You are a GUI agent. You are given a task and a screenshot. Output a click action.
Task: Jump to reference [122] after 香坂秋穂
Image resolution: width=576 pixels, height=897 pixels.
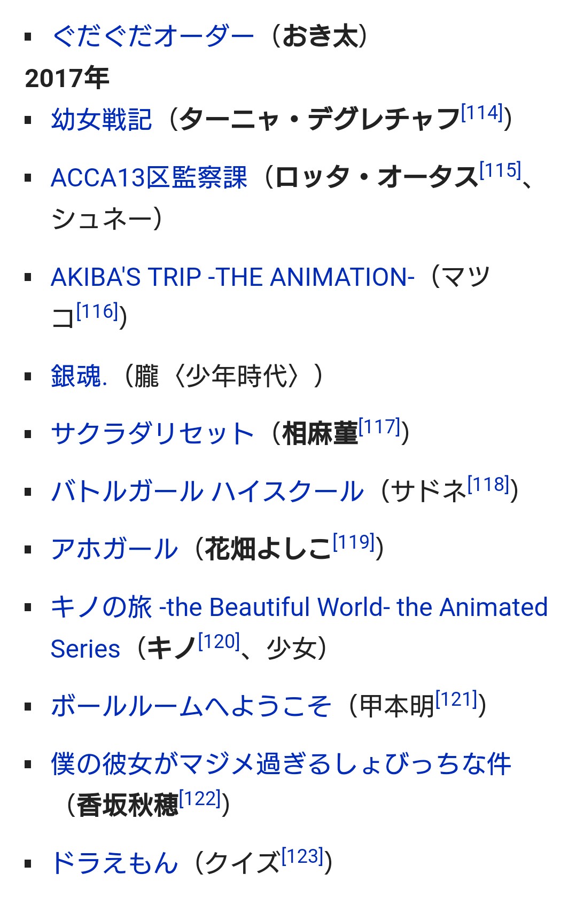[200, 798]
